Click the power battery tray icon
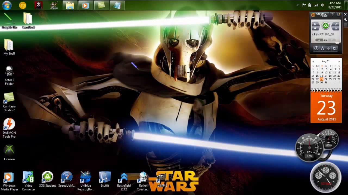The height and width of the screenshot is (195, 348). coord(310,5)
